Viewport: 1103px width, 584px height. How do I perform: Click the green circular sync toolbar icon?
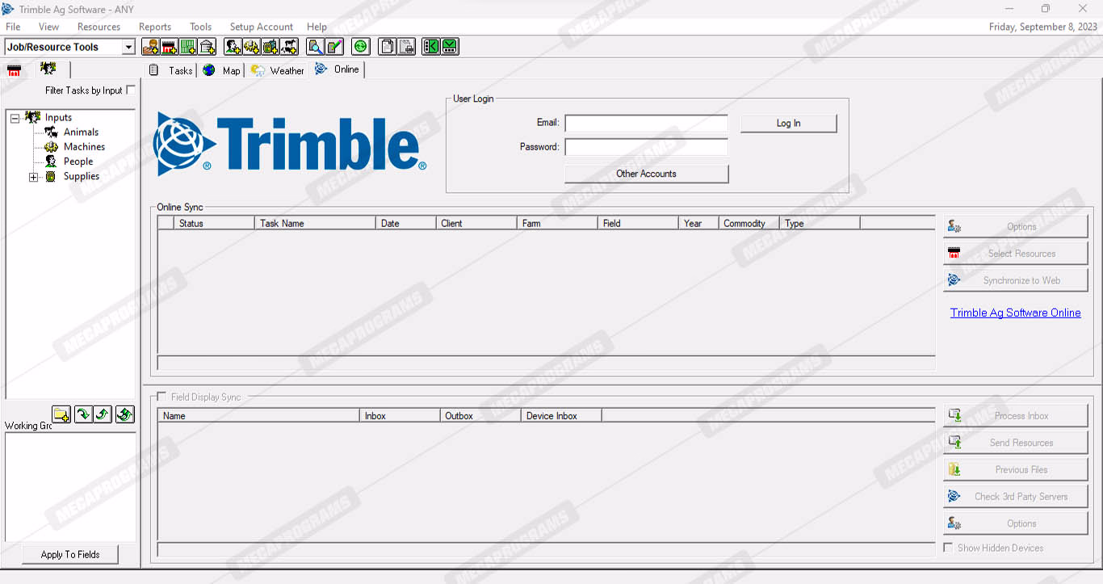361,47
